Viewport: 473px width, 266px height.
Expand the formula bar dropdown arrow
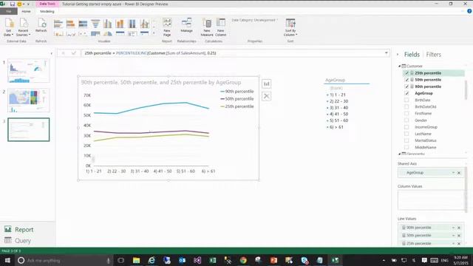pyautogui.click(x=386, y=53)
